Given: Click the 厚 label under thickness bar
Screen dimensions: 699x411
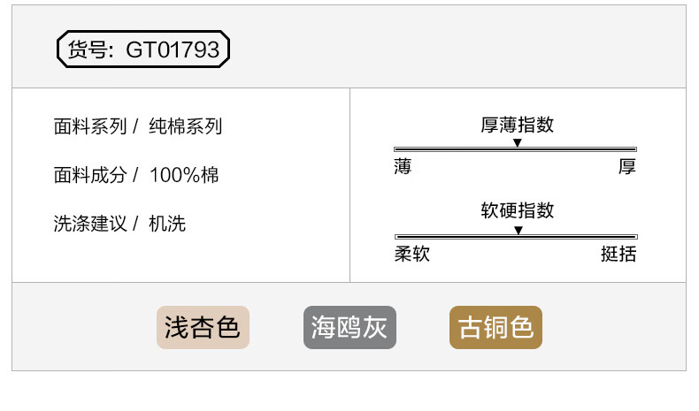Looking at the screenshot, I should coord(627,166).
